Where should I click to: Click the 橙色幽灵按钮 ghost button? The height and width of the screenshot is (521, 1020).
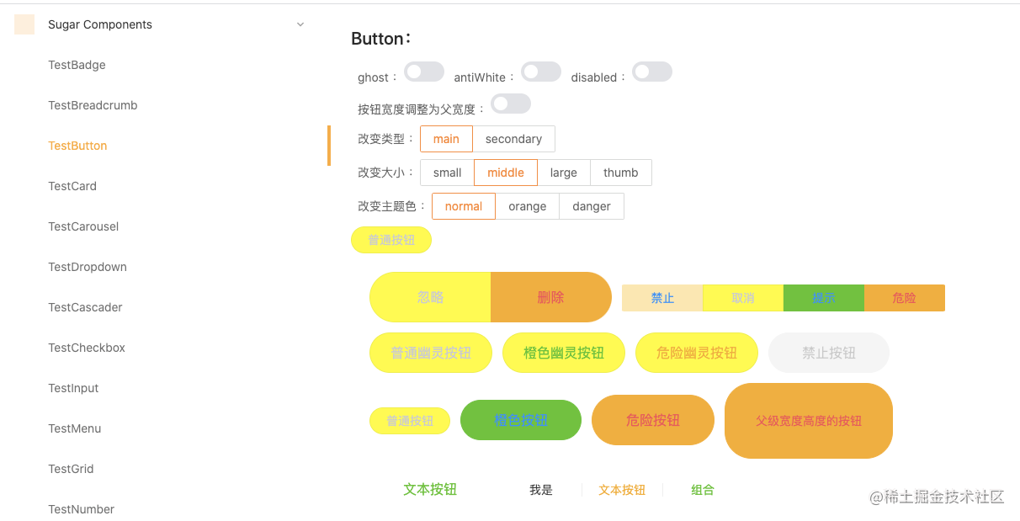click(x=564, y=353)
